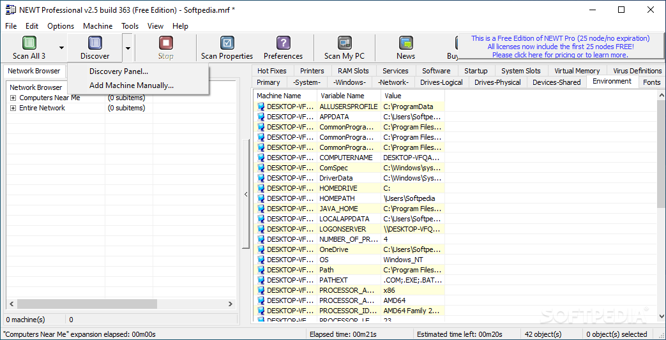
Task: Open Preferences from the toolbar
Action: 283,43
